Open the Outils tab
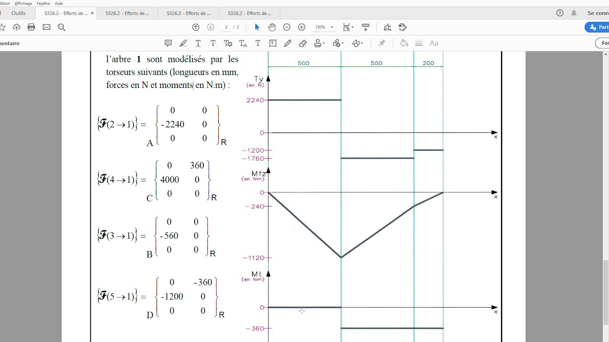Screen dimensions: 609x342 click(19, 13)
